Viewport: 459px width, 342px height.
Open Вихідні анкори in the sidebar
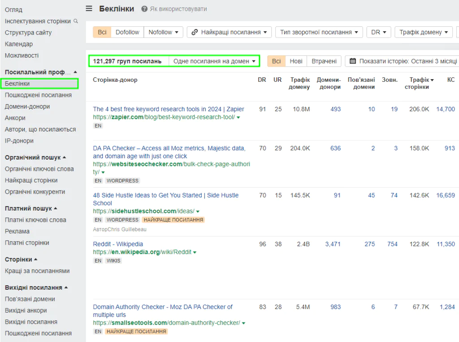(26, 310)
